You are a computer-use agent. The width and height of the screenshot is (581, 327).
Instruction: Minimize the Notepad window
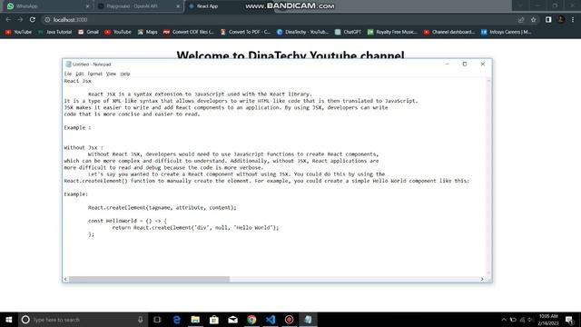(447, 64)
